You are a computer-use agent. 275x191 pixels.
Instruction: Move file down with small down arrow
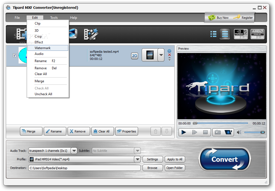click(x=169, y=60)
